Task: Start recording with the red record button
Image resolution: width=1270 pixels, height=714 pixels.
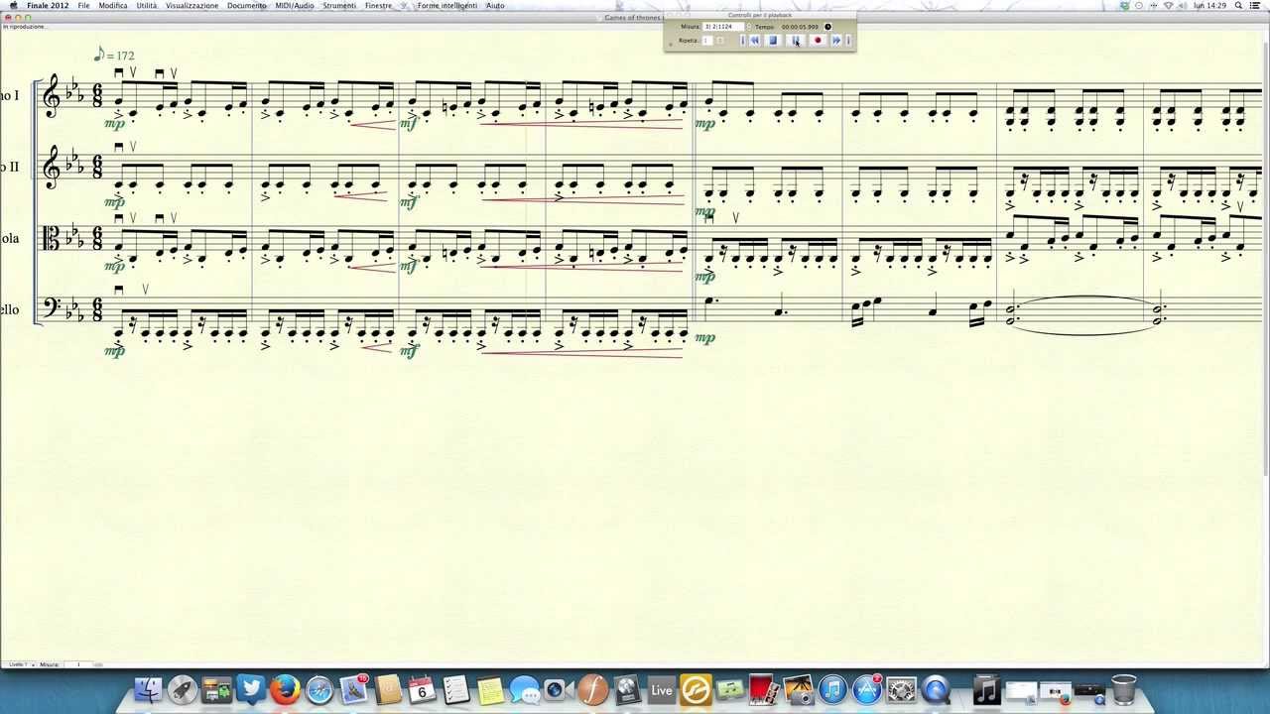Action: (818, 40)
